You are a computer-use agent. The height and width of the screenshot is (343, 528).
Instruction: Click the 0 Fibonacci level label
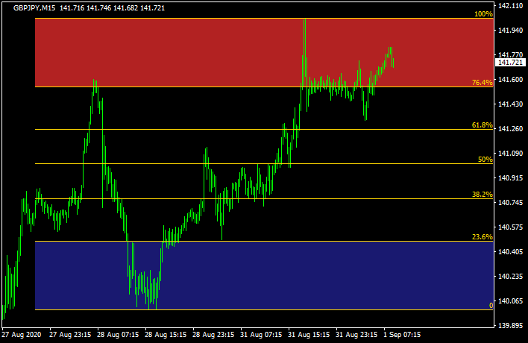click(490, 306)
